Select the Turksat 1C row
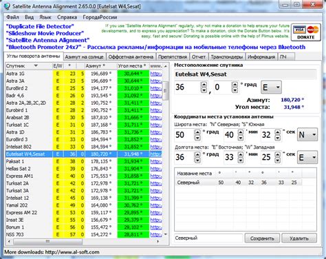326x259 pixels. point(83,125)
